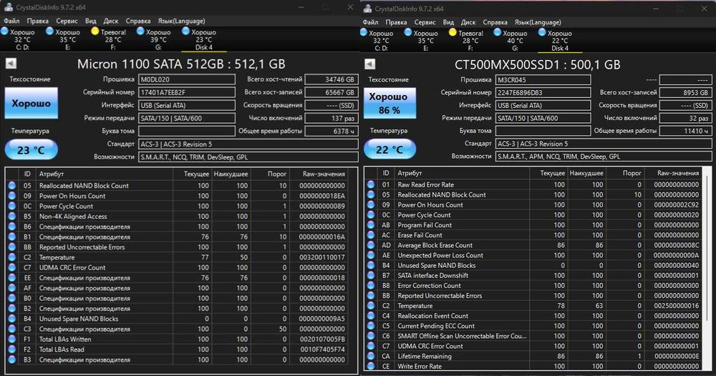Open Язык(Language) menu in left window

181,21
